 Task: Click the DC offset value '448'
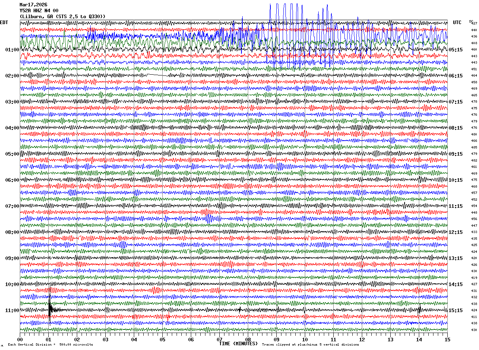[x=474, y=213]
